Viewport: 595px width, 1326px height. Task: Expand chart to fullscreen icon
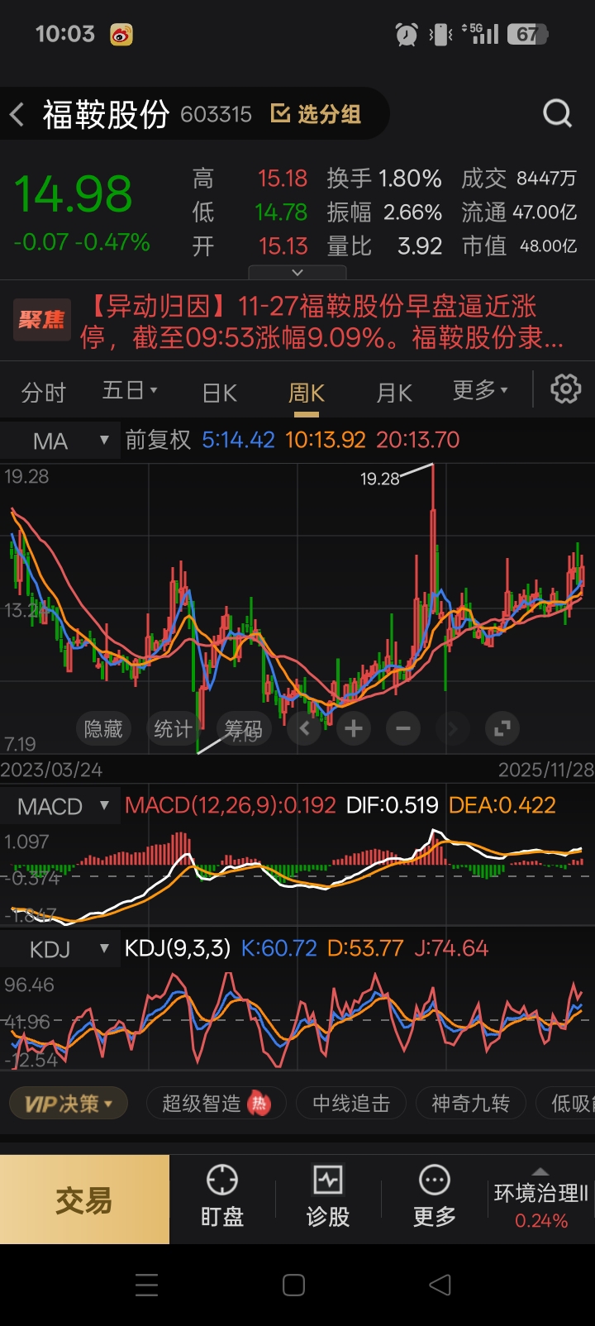502,728
